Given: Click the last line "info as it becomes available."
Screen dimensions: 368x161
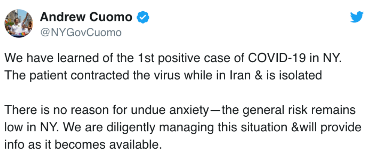Looking at the screenshot, I should point(83,145).
